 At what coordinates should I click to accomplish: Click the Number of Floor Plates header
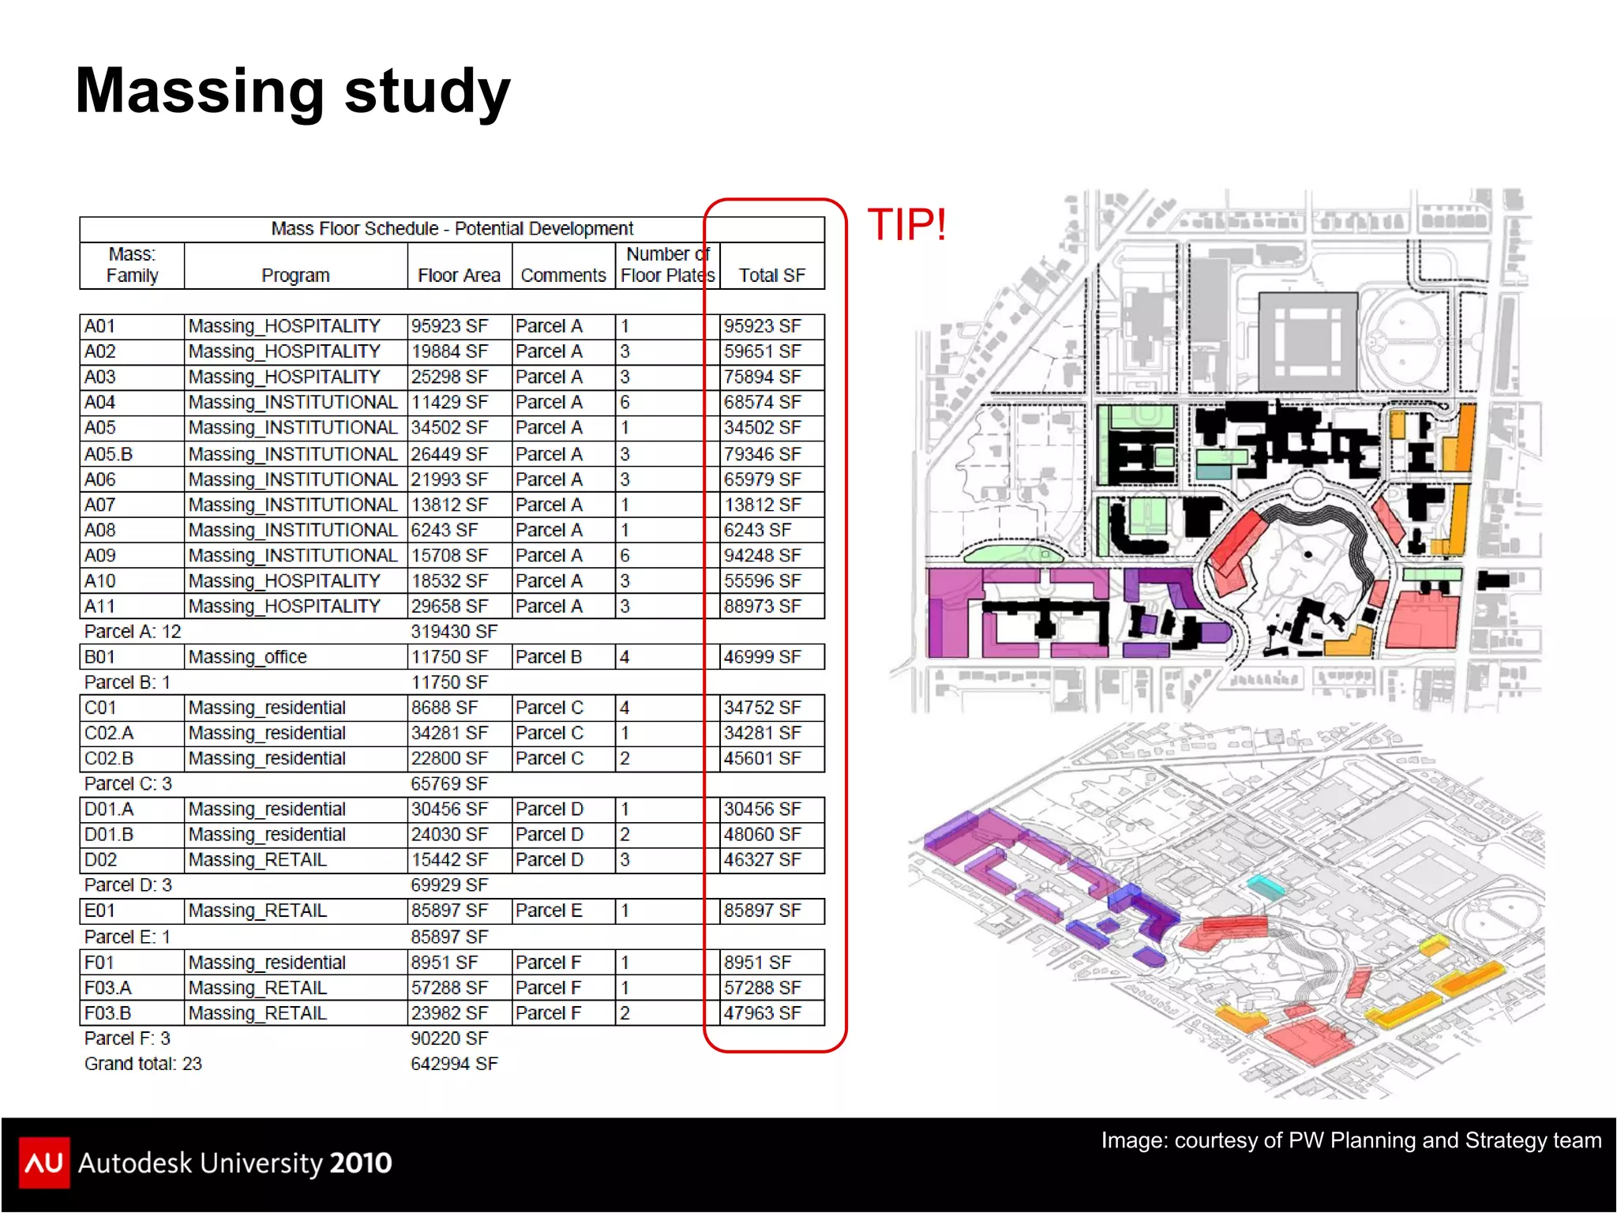pos(667,265)
